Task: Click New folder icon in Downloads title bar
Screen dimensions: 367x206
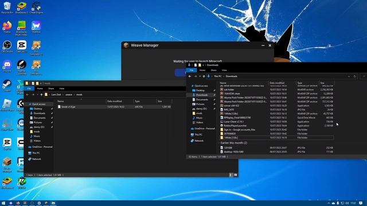Action: point(200,65)
